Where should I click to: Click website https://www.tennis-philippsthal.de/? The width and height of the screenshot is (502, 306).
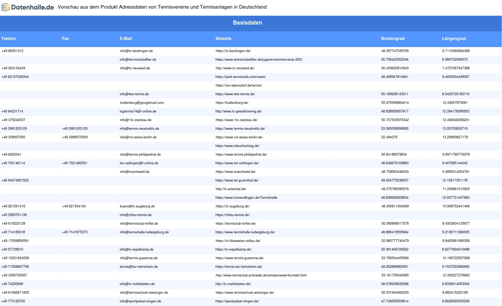tap(241, 155)
